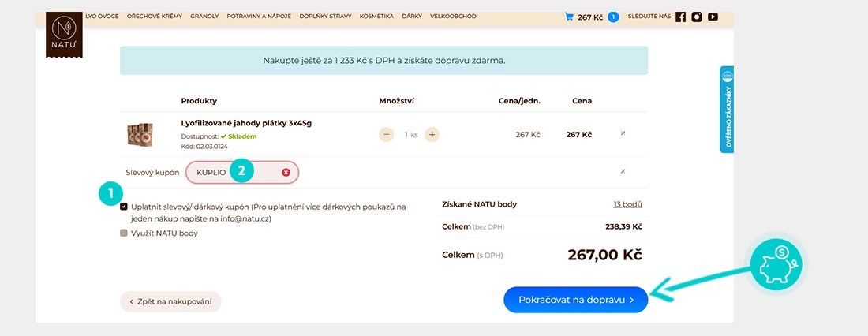Remove the discount coupon row
868x336 pixels.
[x=623, y=172]
